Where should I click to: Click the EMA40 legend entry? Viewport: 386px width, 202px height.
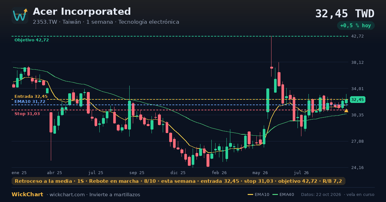pyautogui.click(x=283, y=195)
